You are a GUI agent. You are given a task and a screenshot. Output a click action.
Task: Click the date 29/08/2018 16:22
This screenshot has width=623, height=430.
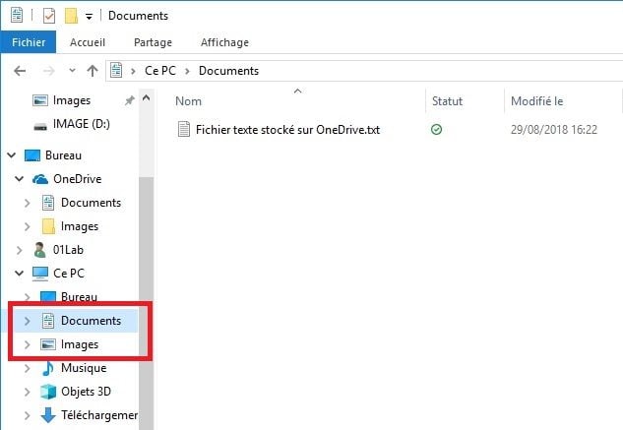(x=554, y=130)
